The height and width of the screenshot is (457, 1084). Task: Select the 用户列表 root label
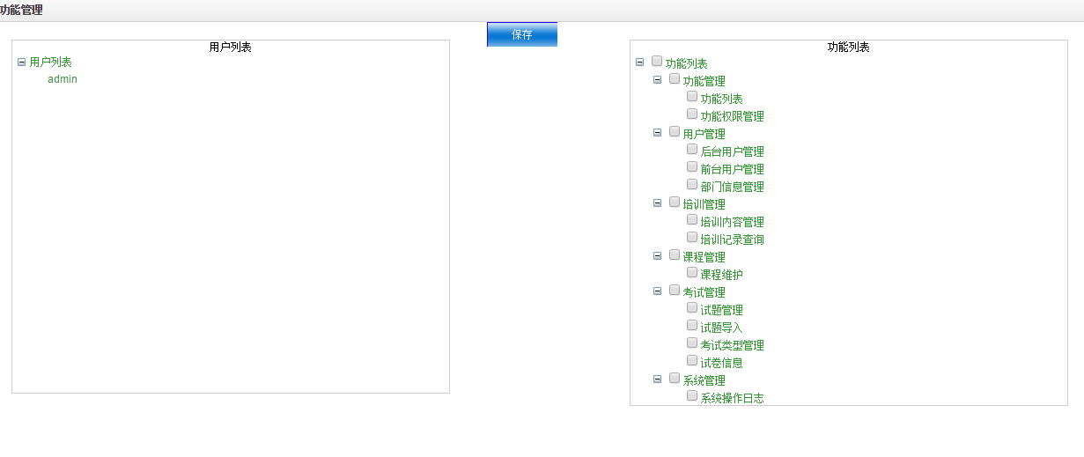pyautogui.click(x=51, y=63)
